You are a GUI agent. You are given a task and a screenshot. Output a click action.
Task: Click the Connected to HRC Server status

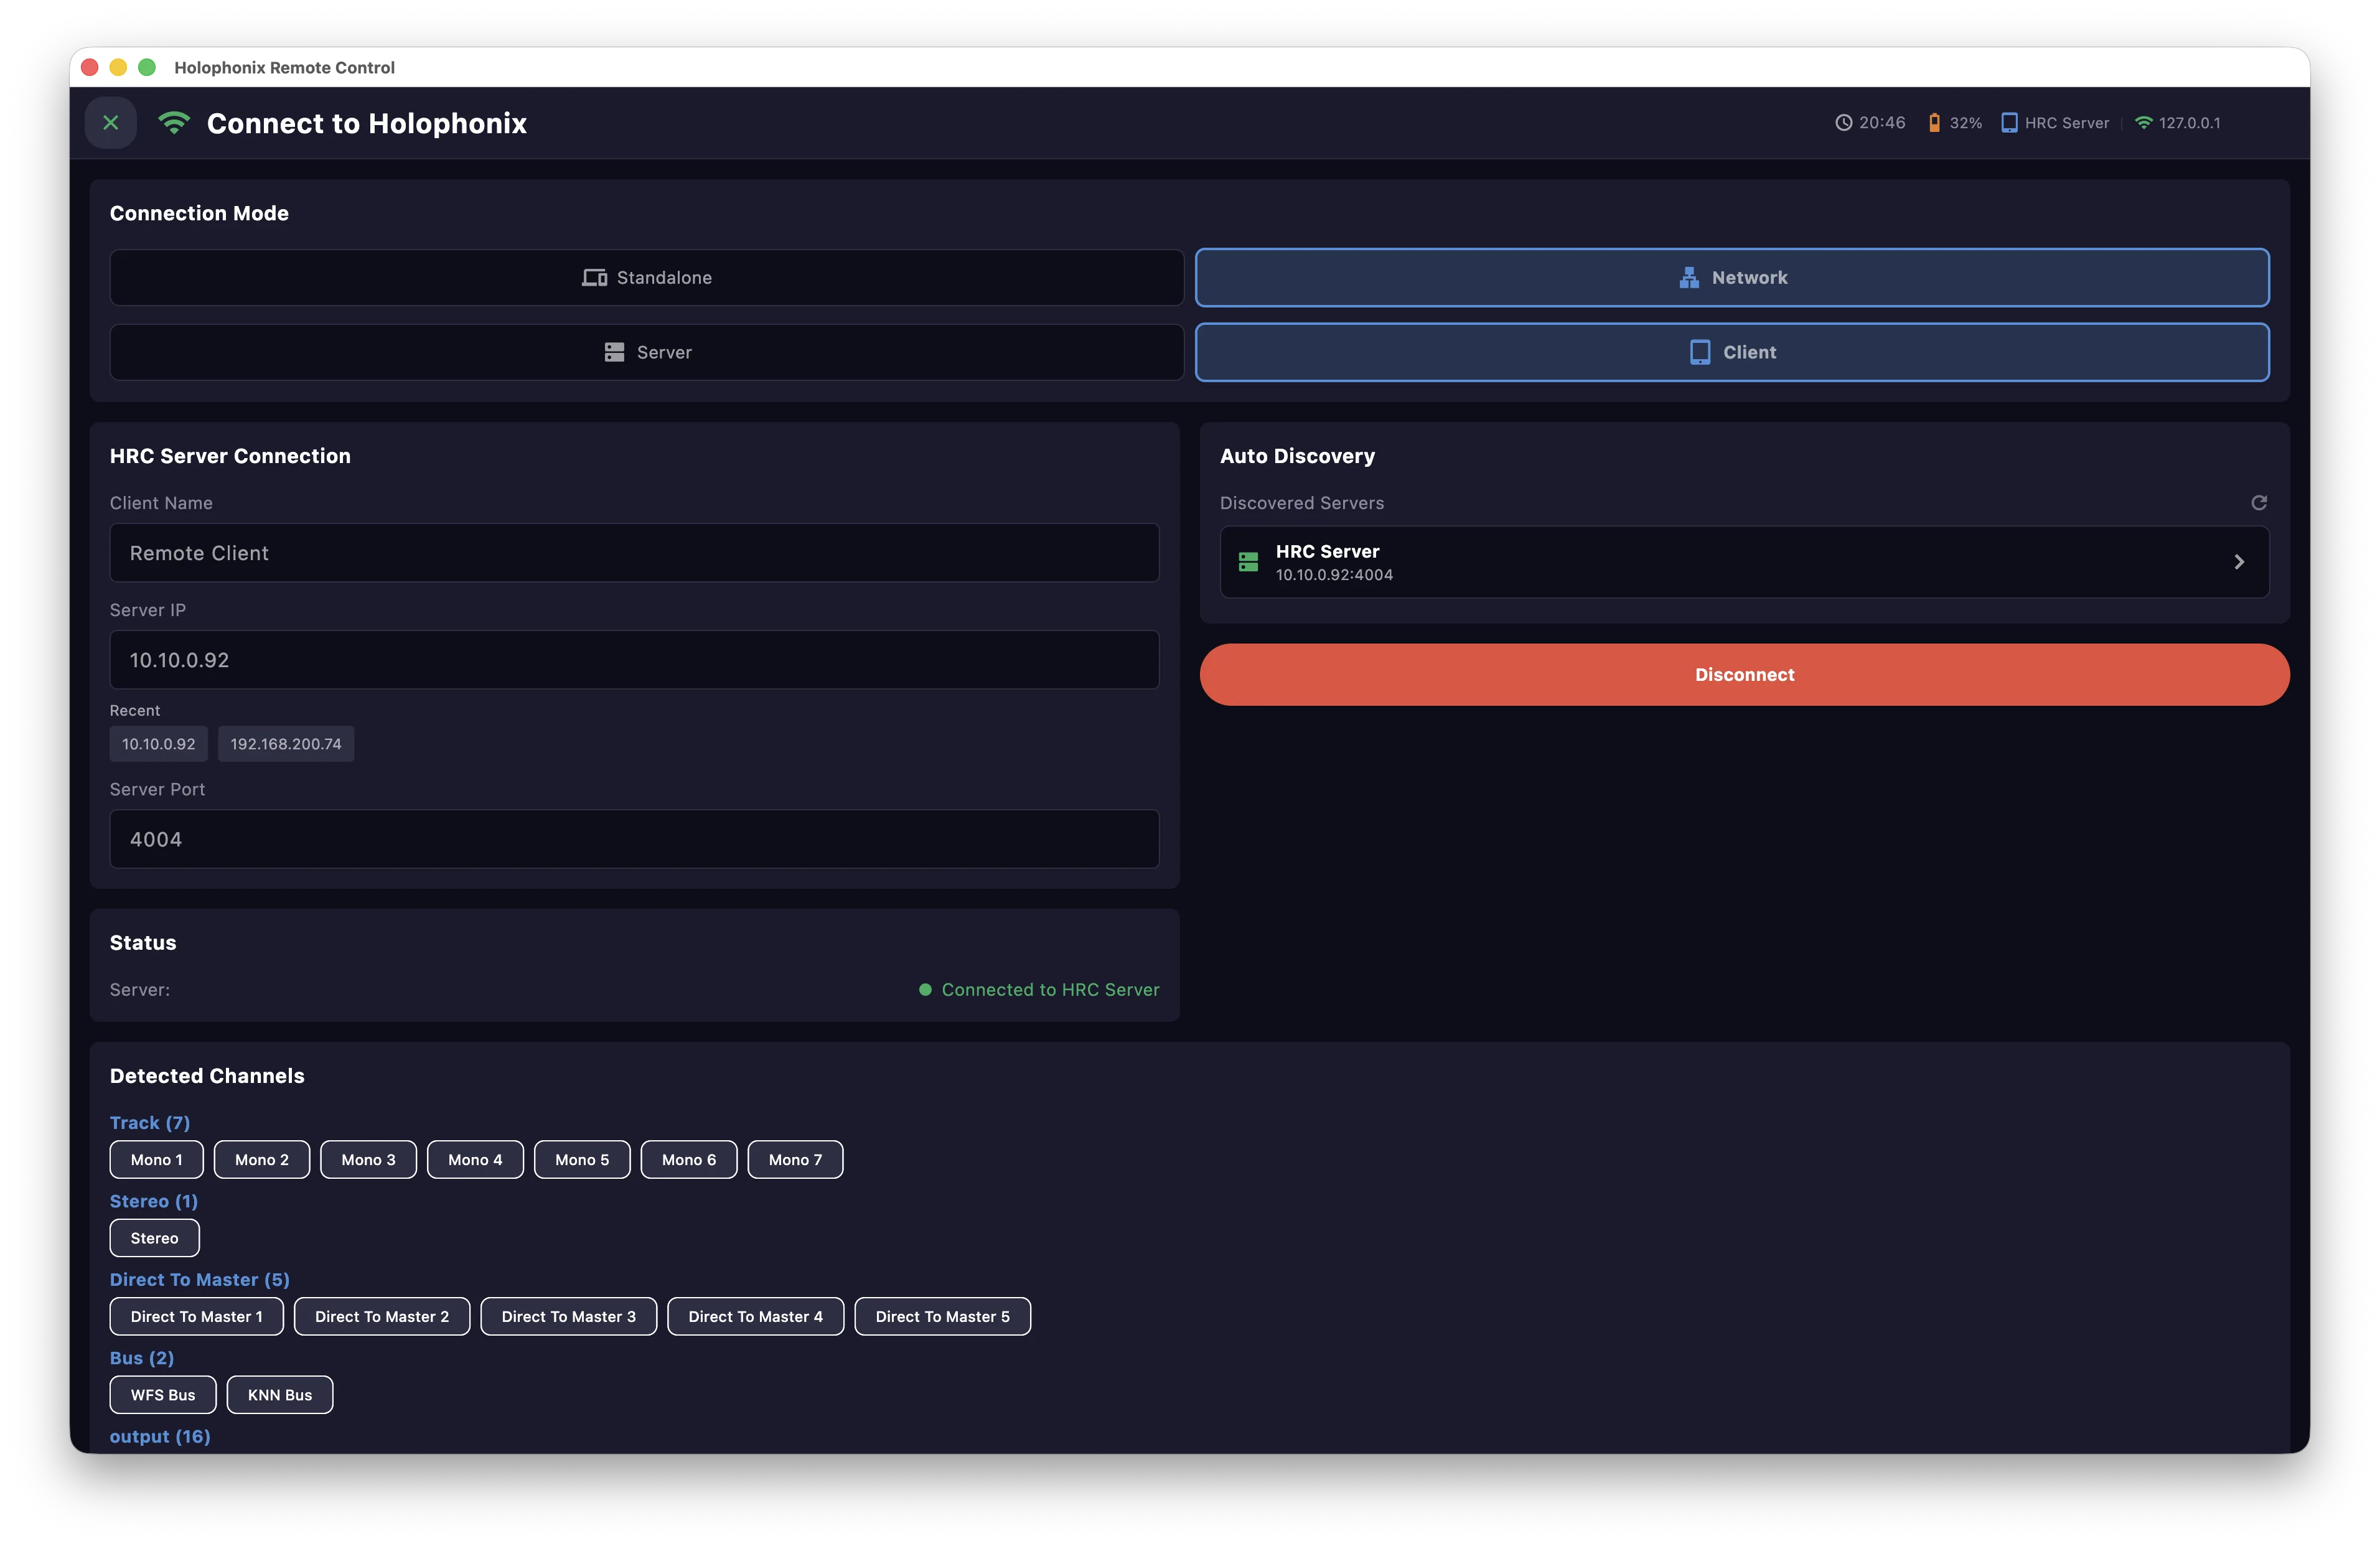click(1039, 990)
